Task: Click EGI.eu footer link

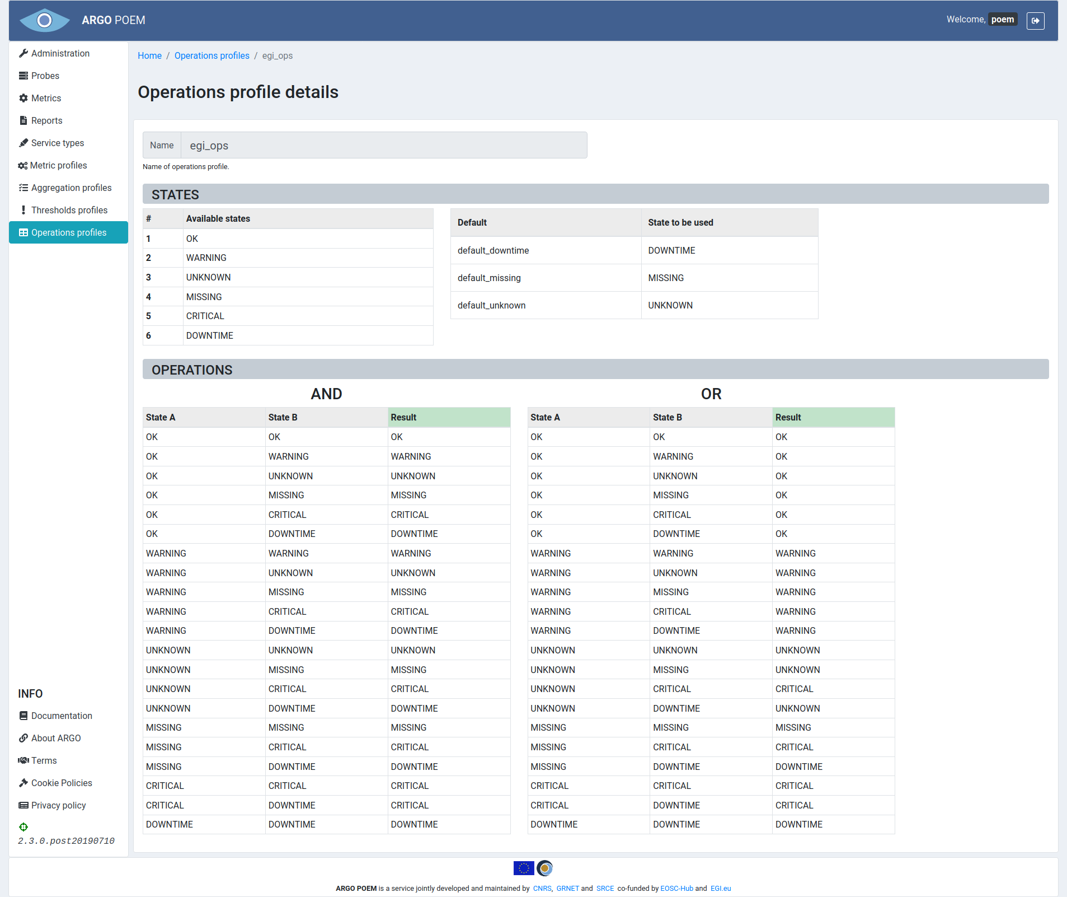Action: [721, 889]
